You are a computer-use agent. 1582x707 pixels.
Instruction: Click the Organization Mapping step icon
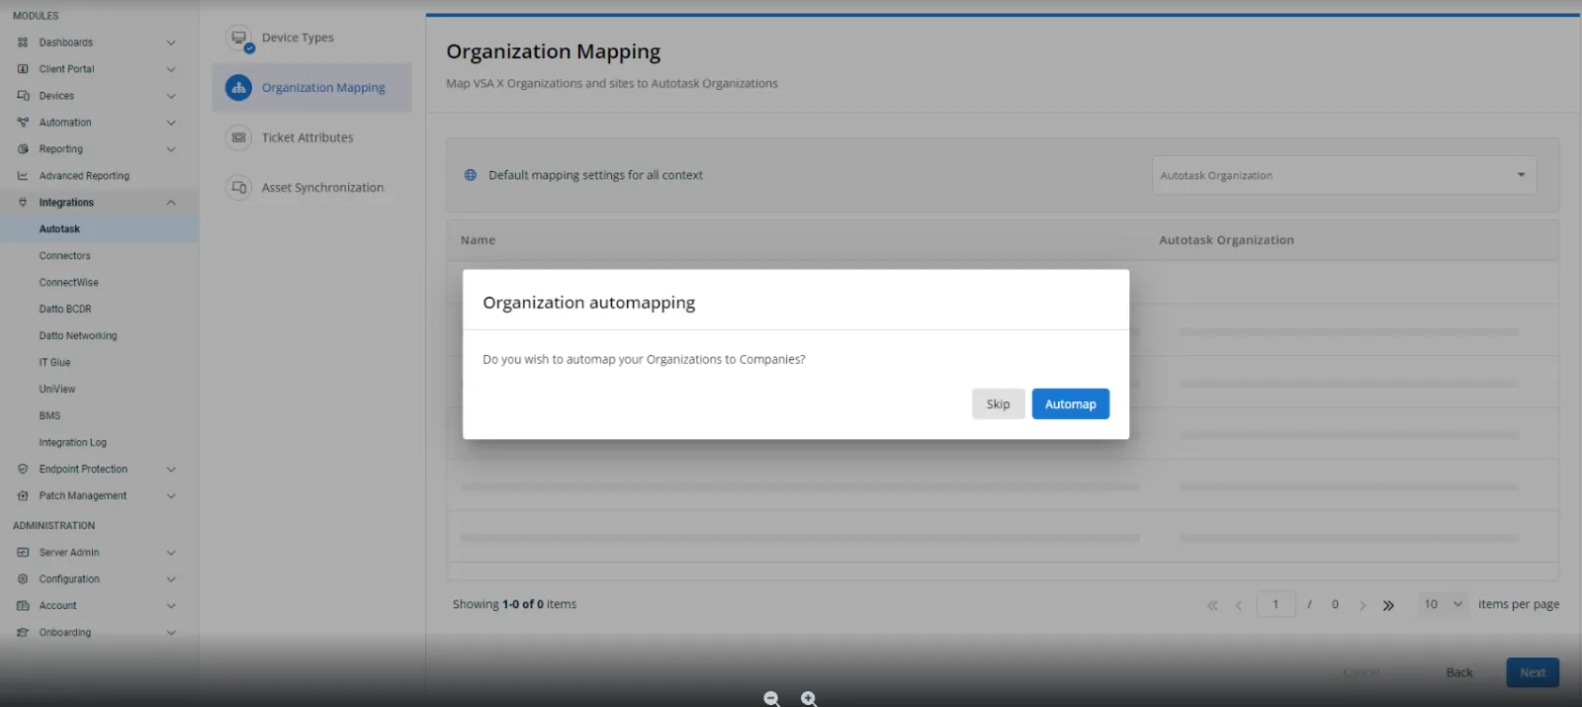coord(238,88)
